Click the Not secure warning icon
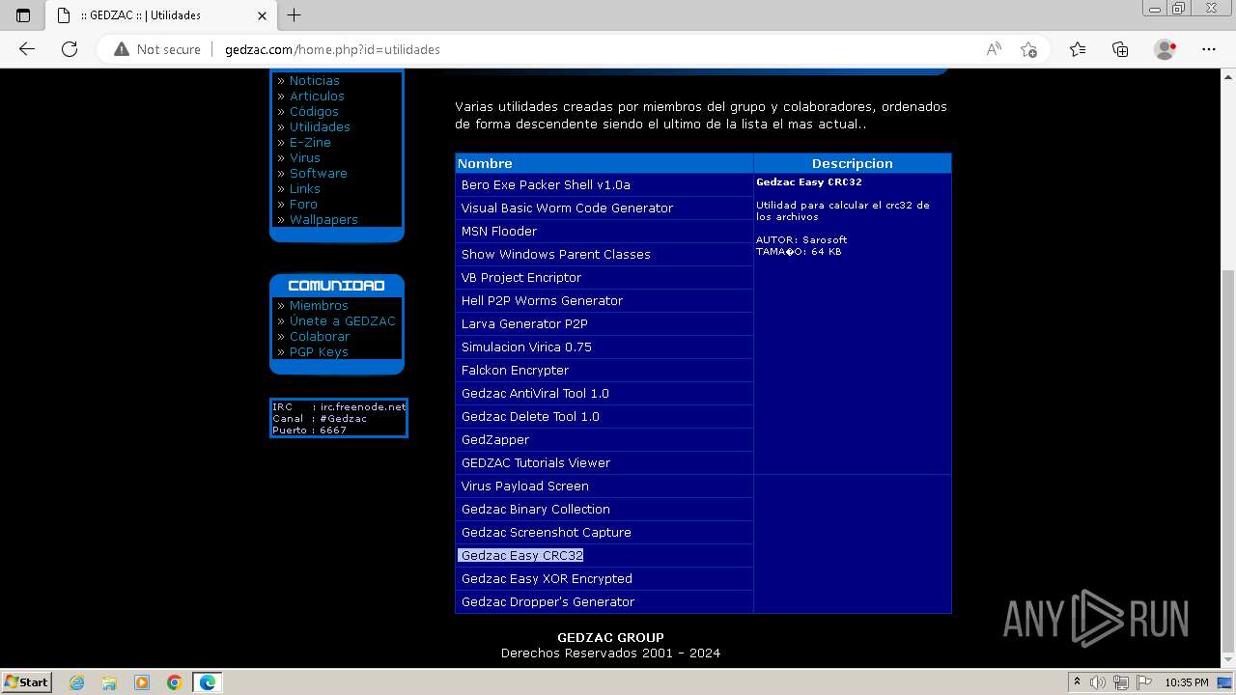 point(122,49)
